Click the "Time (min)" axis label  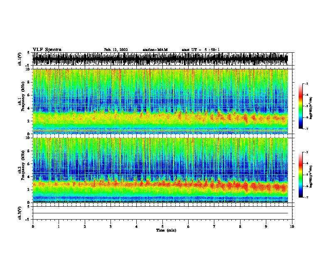[x=166, y=230]
